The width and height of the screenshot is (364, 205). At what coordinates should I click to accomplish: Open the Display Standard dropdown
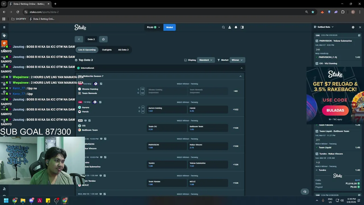click(x=206, y=60)
